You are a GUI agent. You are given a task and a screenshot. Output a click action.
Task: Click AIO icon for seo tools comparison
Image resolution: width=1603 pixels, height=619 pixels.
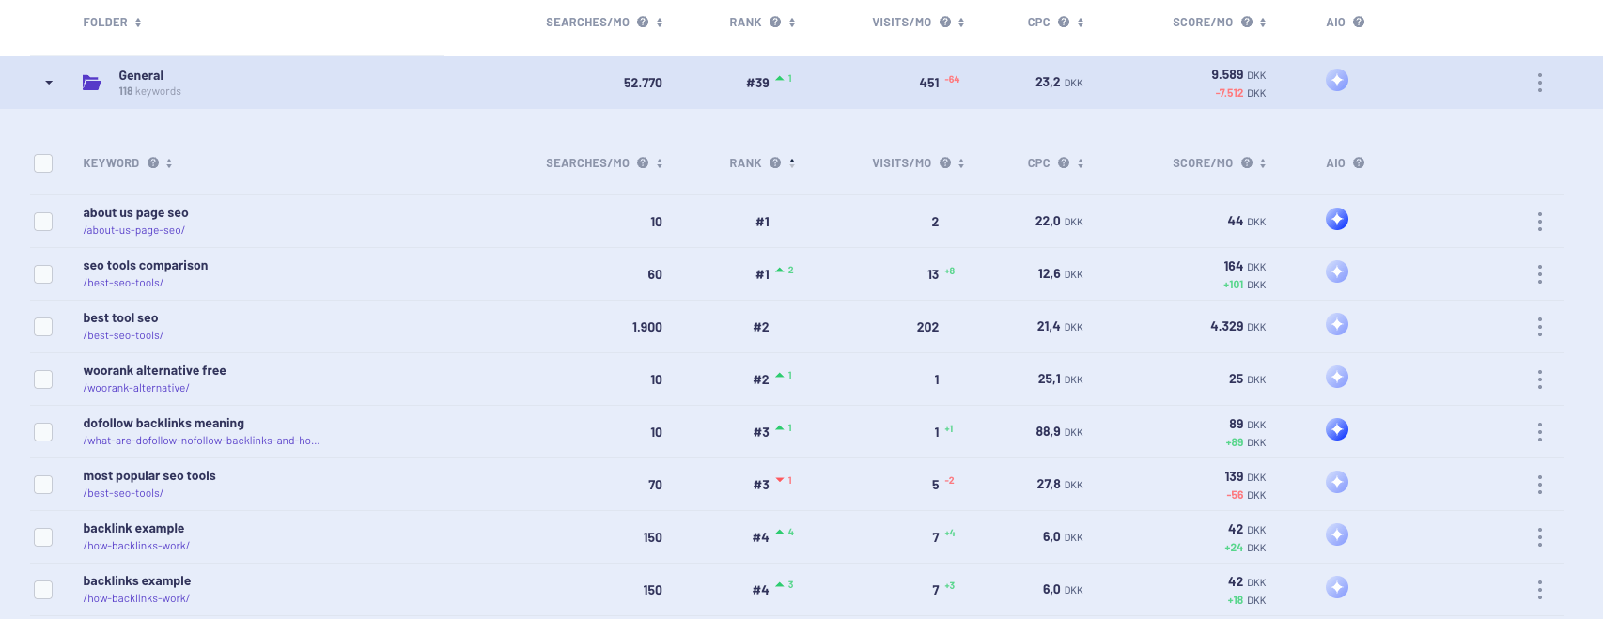click(1337, 272)
